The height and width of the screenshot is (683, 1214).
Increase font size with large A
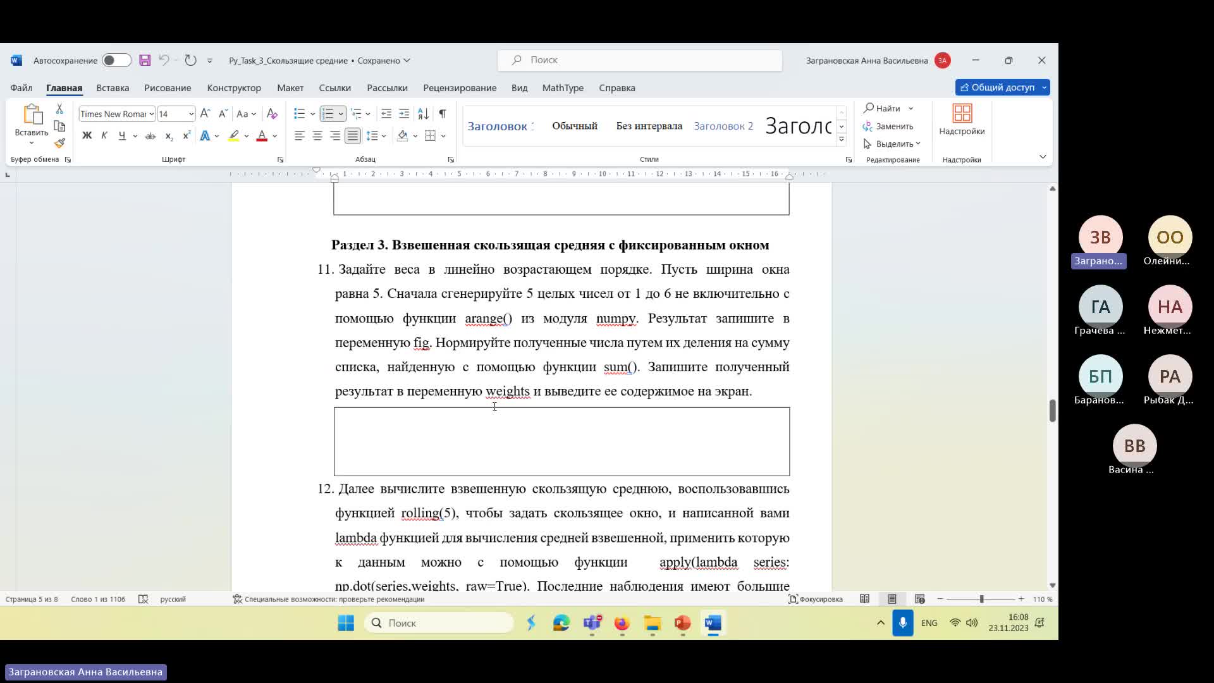pyautogui.click(x=205, y=114)
